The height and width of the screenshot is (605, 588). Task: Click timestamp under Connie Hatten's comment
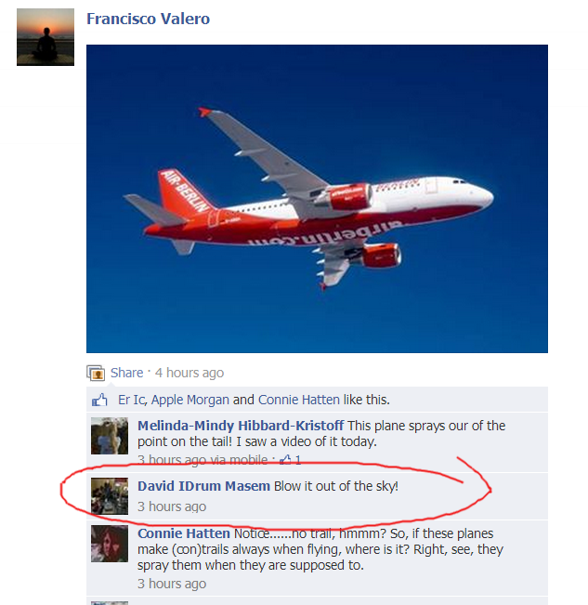(172, 584)
